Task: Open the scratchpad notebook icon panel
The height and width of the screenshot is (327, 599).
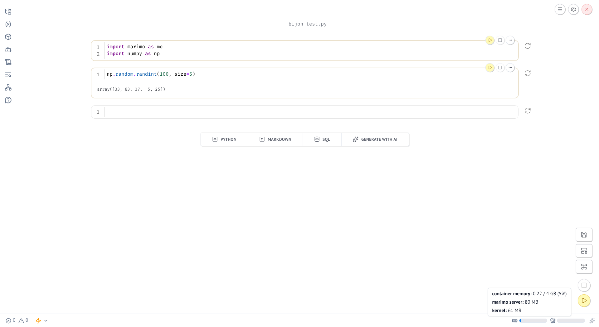Action: pos(8,62)
